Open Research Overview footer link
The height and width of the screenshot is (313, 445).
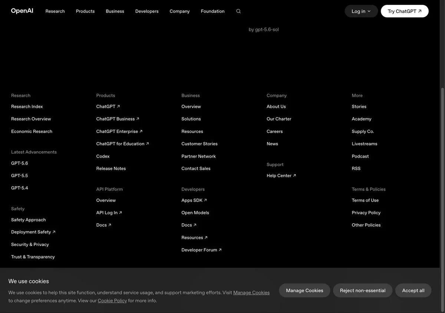(31, 119)
